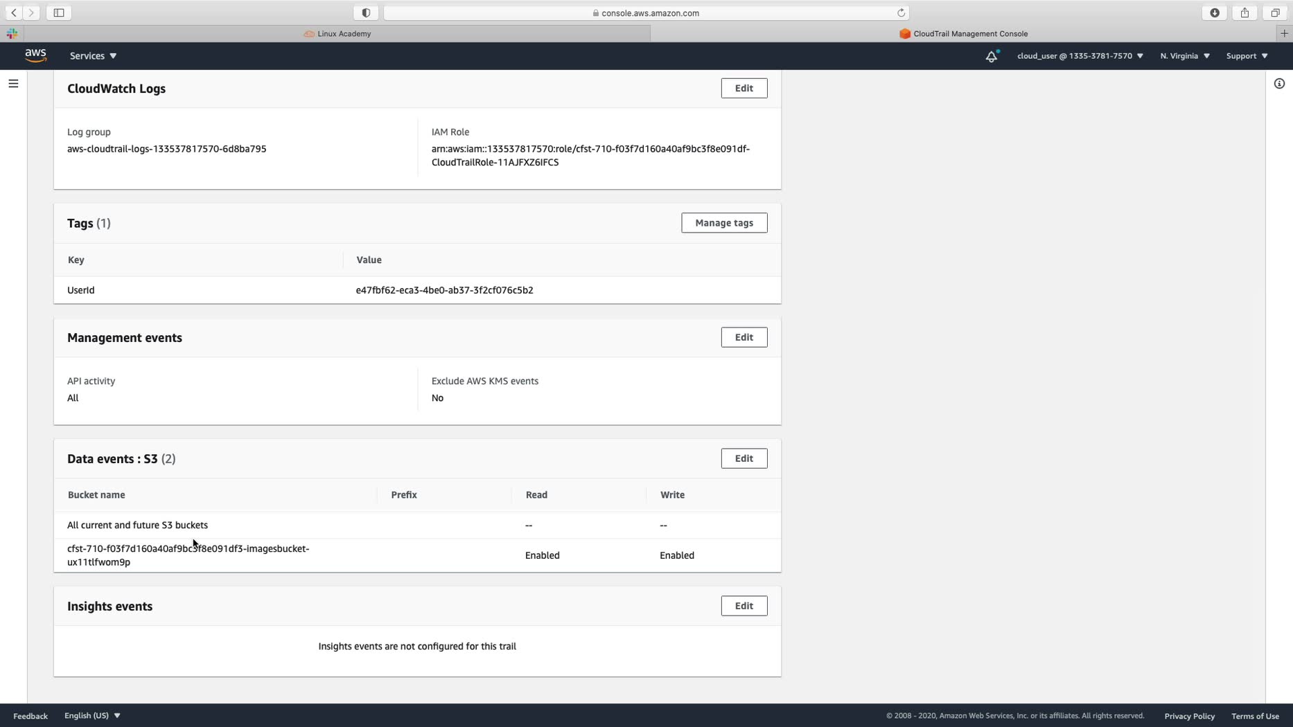
Task: Open the AWS notifications bell
Action: tap(992, 56)
